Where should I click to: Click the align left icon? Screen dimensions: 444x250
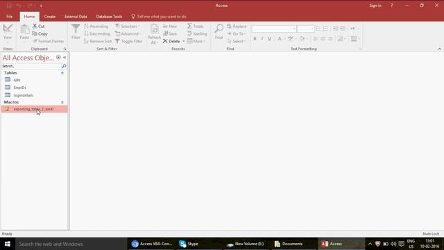[x=316, y=39]
